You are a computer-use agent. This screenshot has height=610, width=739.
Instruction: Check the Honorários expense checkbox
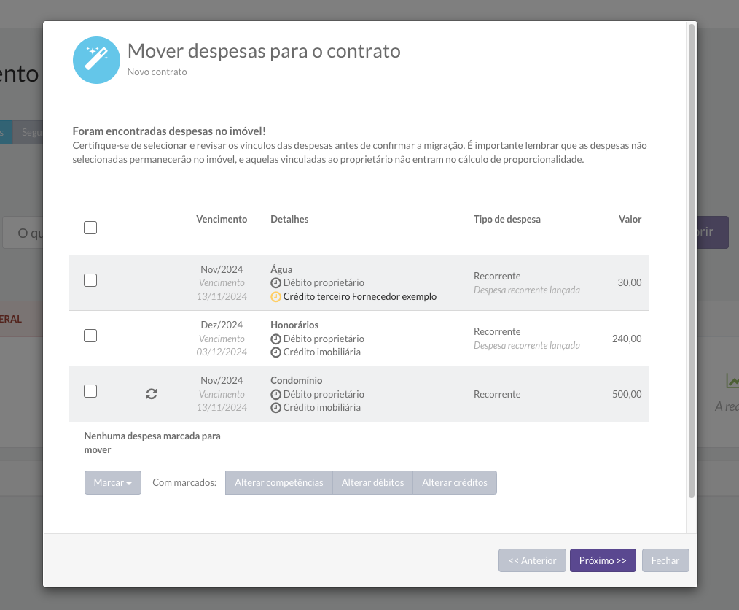90,336
